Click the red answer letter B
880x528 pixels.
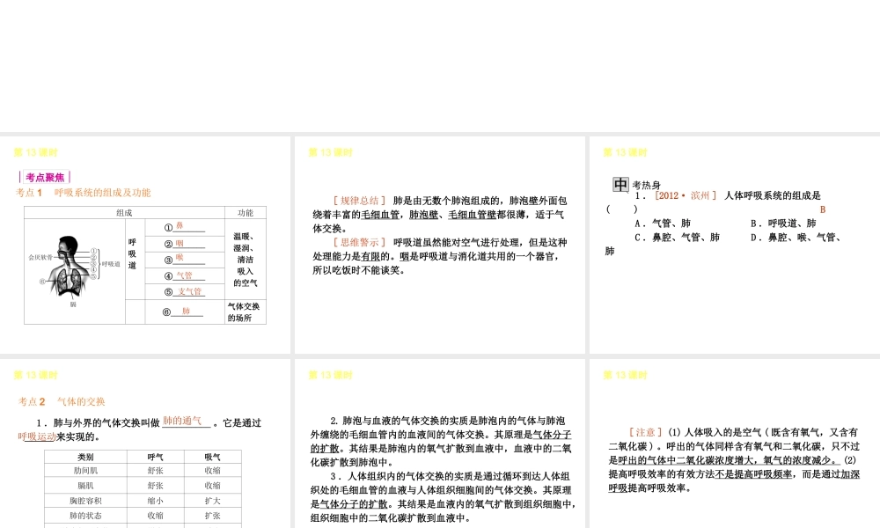tap(823, 209)
